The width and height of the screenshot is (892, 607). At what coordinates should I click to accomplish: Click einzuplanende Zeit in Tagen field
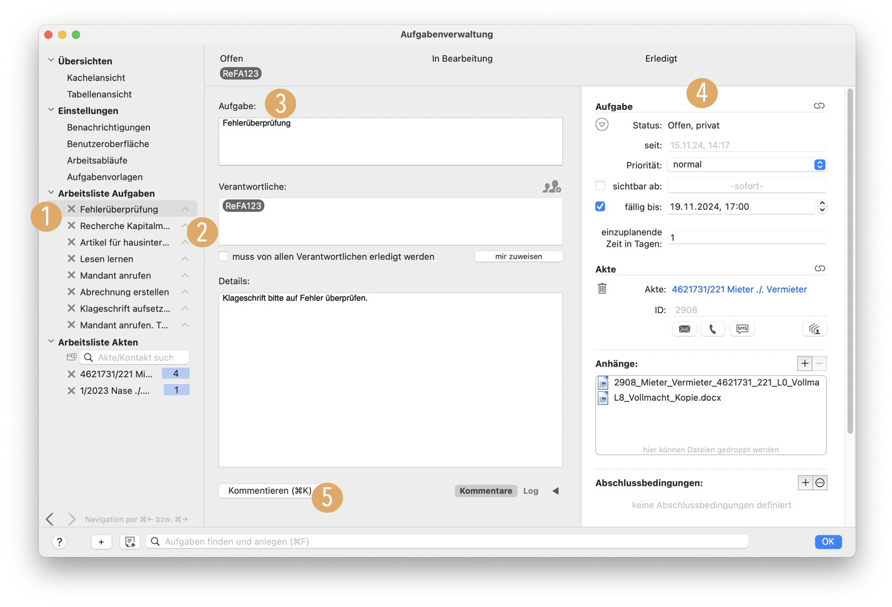747,237
